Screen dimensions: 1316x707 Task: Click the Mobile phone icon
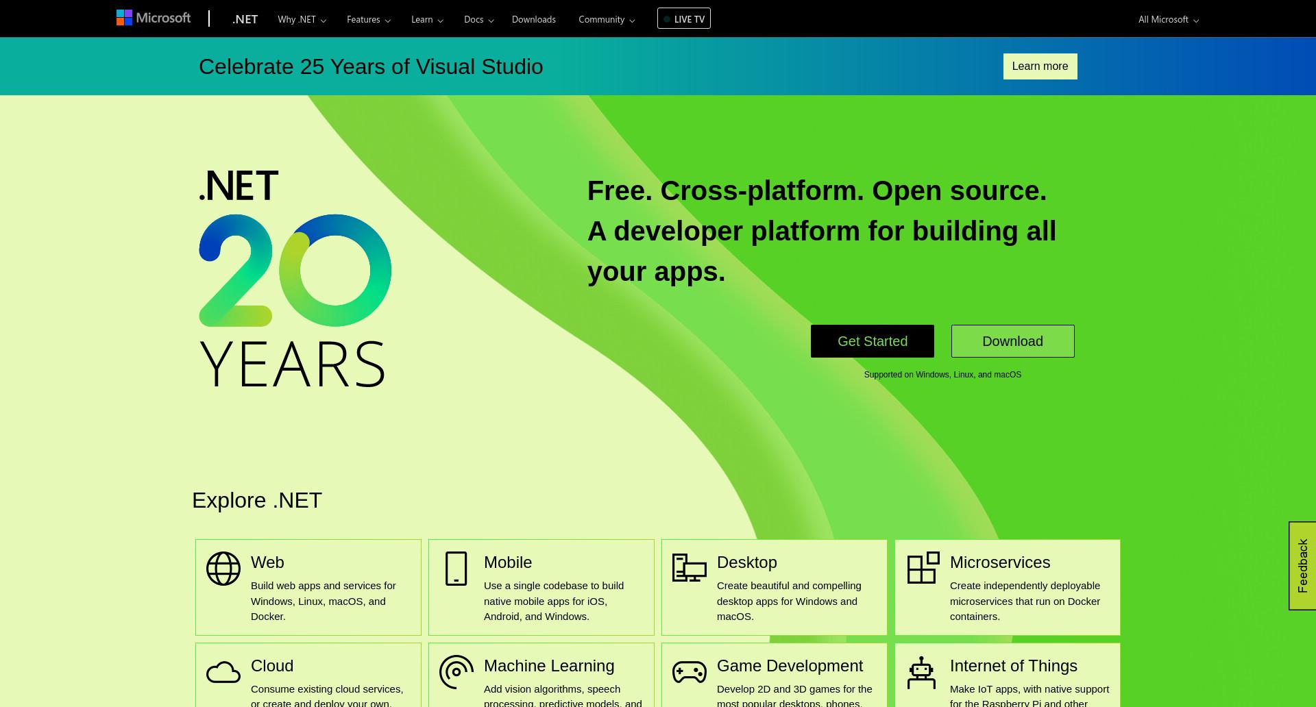tap(456, 569)
